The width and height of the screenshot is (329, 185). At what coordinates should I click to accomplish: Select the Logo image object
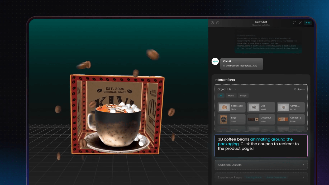click(232, 119)
